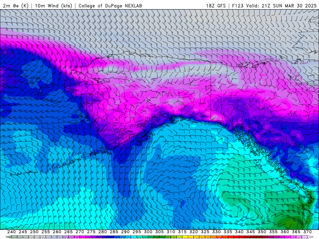Click the "18Z GFS" model run label
Viewport: 319px width, 239px height.
pyautogui.click(x=216, y=6)
